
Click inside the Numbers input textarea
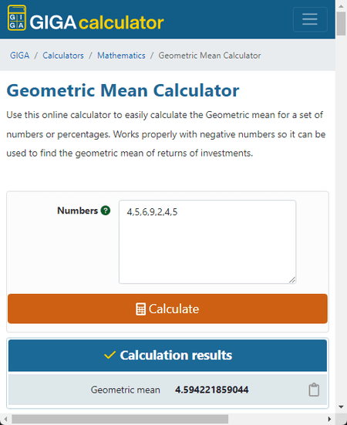207,242
